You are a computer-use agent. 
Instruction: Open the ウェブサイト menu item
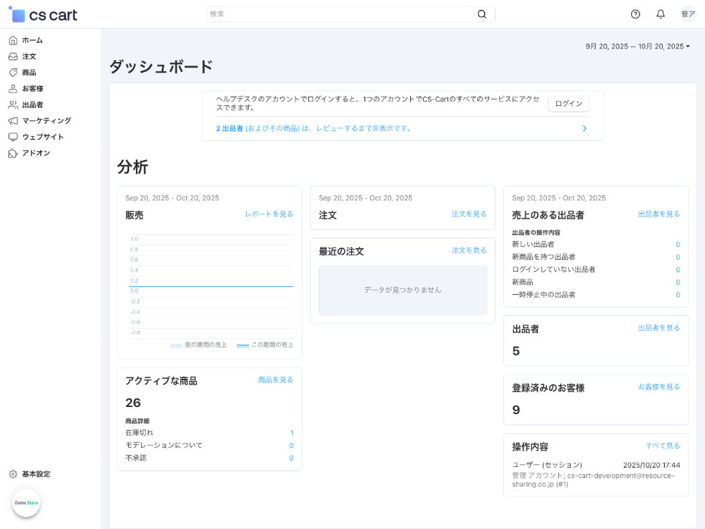point(42,137)
